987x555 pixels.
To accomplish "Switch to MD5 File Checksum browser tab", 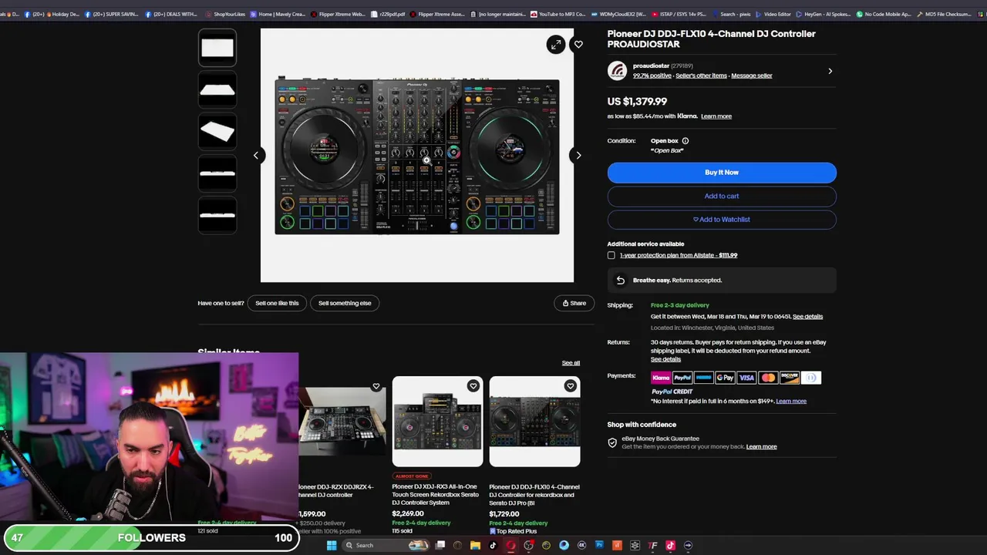I will (944, 14).
